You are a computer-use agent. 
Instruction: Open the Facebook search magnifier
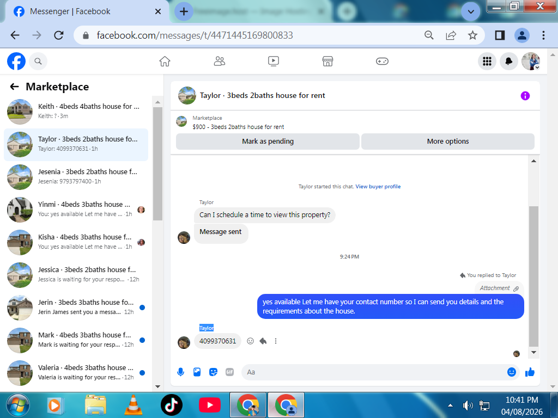click(38, 61)
